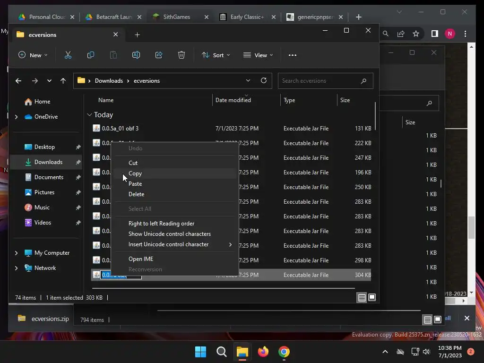Image resolution: width=484 pixels, height=363 pixels.
Task: Open the taskbar clock and date
Action: pos(450,352)
